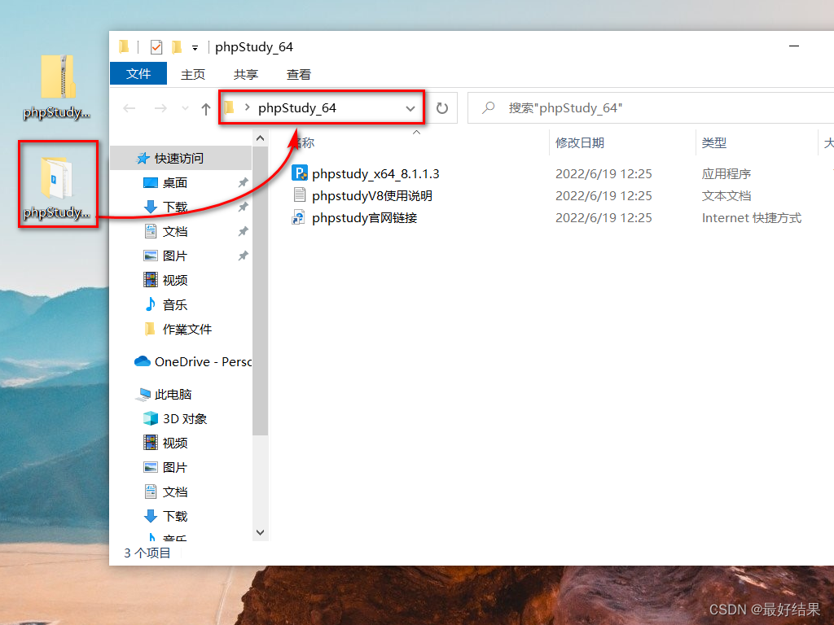This screenshot has height=625, width=834.
Task: Unpin 图片 using its pin icon
Action: tap(243, 256)
